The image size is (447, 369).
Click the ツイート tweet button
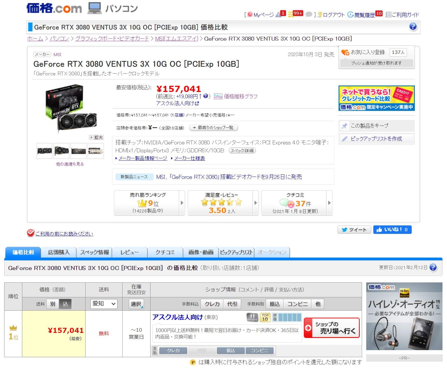tap(354, 230)
